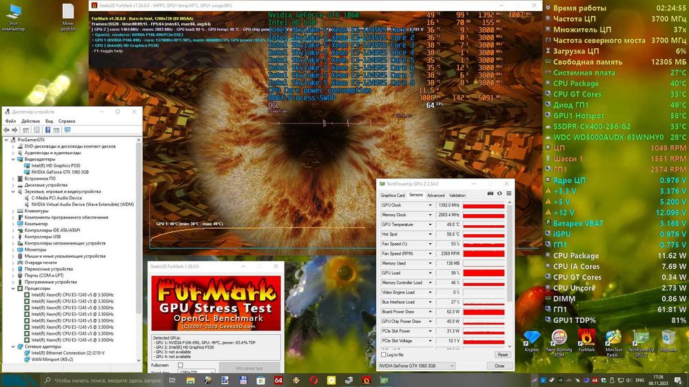Click FurMark icon in taskbar
The image size is (689, 387).
pyautogui.click(x=366, y=380)
